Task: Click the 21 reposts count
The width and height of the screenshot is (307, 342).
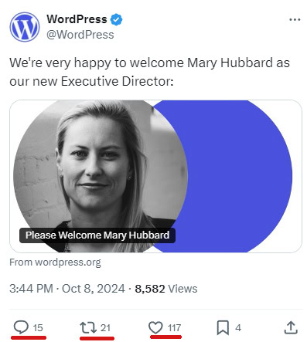Action: pyautogui.click(x=105, y=328)
